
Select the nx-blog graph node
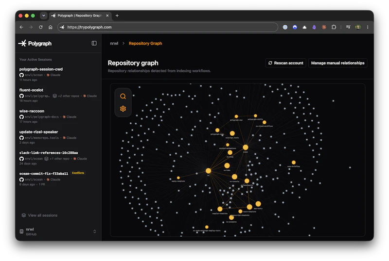point(230,152)
